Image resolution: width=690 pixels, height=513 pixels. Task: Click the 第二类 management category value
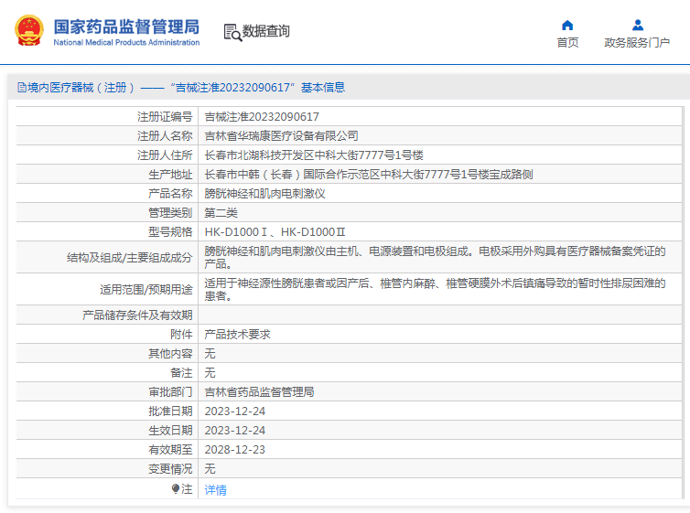tap(221, 213)
